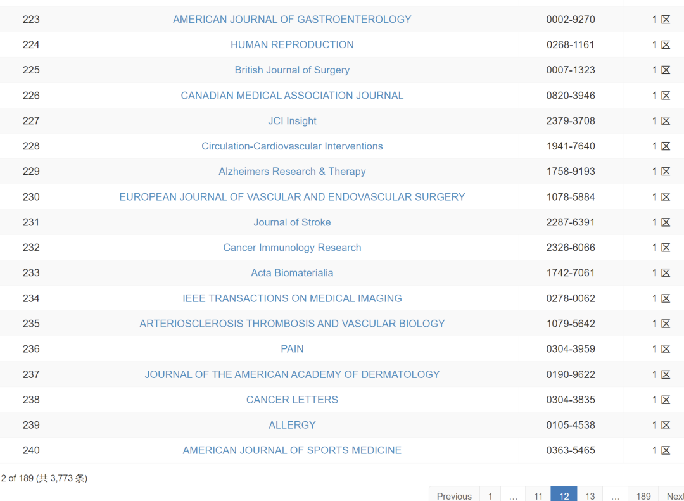Click 1区 rank in JCI Insight row
Screen dimensions: 684x501
[x=661, y=120]
